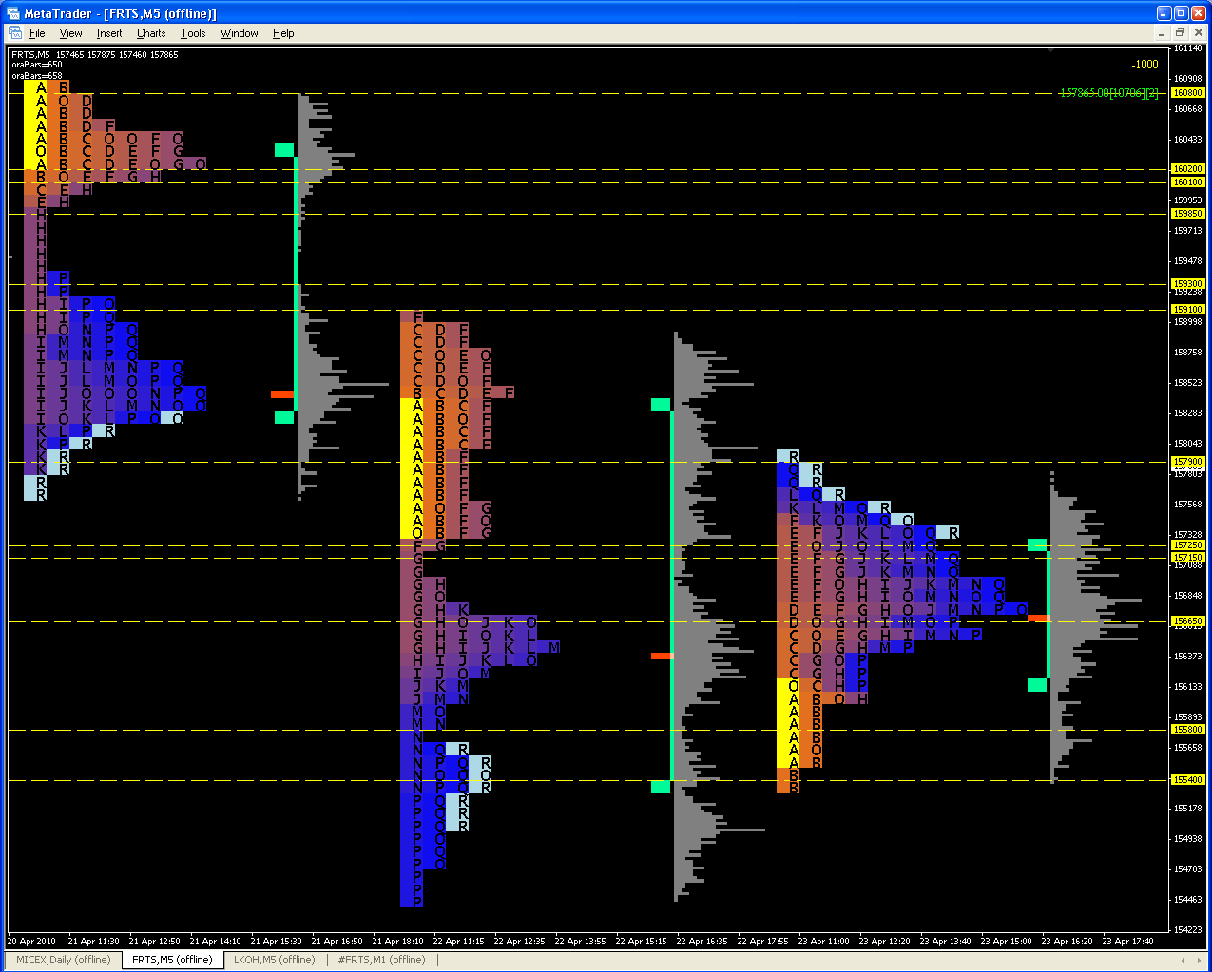This screenshot has height=972, width=1212.
Task: Open the Window menu
Action: tap(239, 33)
